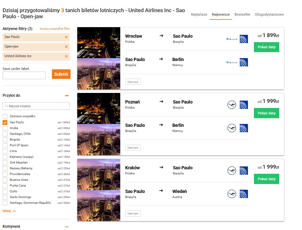Click the Save under label text field
The width and height of the screenshot is (302, 230).
(24, 75)
